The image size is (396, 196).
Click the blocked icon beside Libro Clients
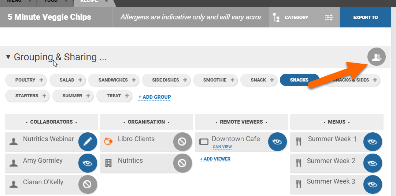(x=182, y=142)
